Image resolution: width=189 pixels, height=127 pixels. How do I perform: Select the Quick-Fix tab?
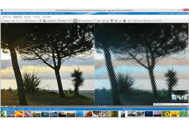pyautogui.click(x=18, y=17)
